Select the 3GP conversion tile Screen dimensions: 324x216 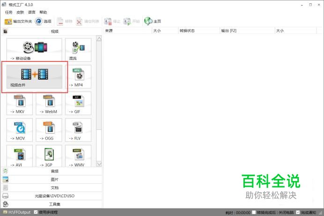coord(49,156)
